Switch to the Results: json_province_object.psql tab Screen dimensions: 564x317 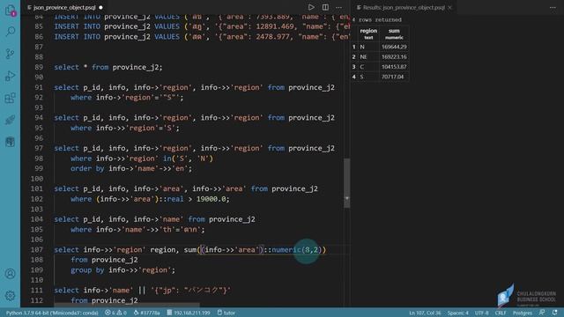tap(404, 7)
